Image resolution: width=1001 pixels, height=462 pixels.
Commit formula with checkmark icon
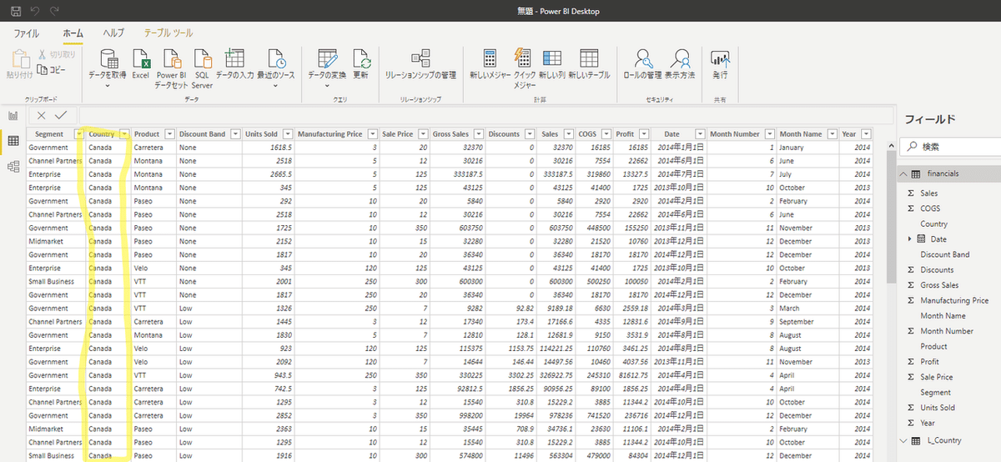pos(61,115)
